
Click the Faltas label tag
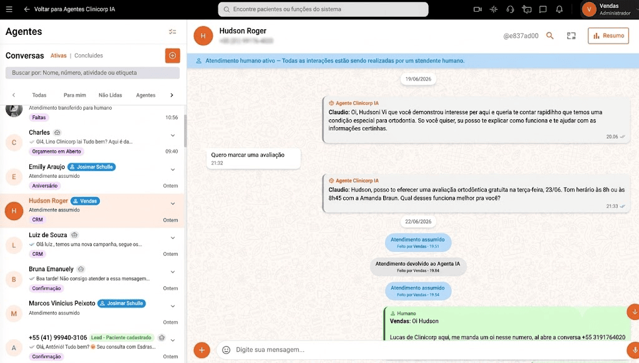pos(39,117)
